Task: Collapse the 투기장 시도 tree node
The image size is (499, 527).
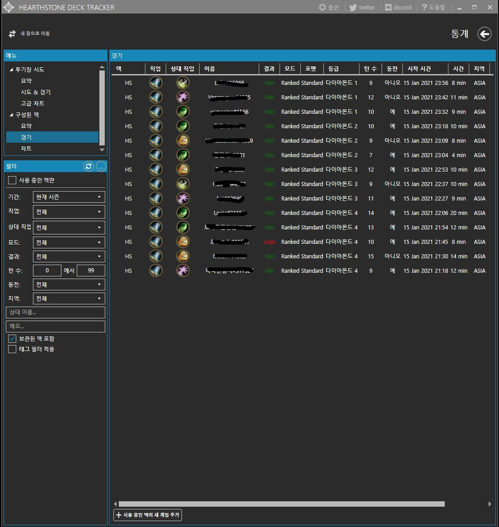Action: (11, 70)
